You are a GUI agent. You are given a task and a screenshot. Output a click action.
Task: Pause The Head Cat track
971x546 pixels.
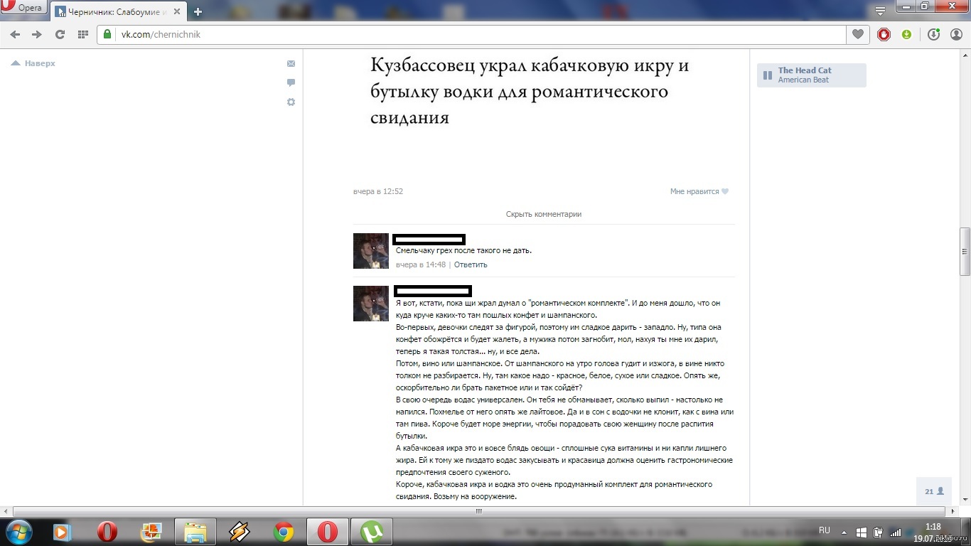pos(768,75)
